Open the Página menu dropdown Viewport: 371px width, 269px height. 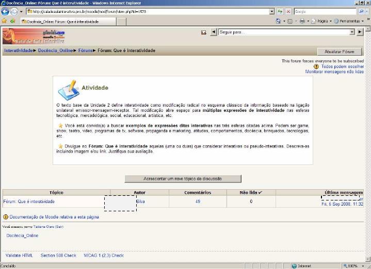coord(322,21)
